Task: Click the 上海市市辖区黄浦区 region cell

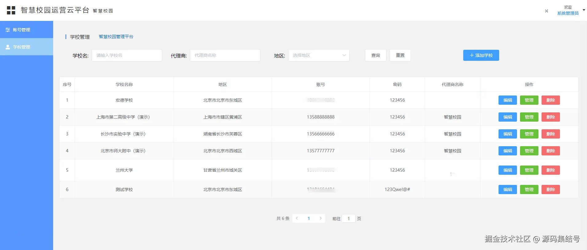Action: 222,117
